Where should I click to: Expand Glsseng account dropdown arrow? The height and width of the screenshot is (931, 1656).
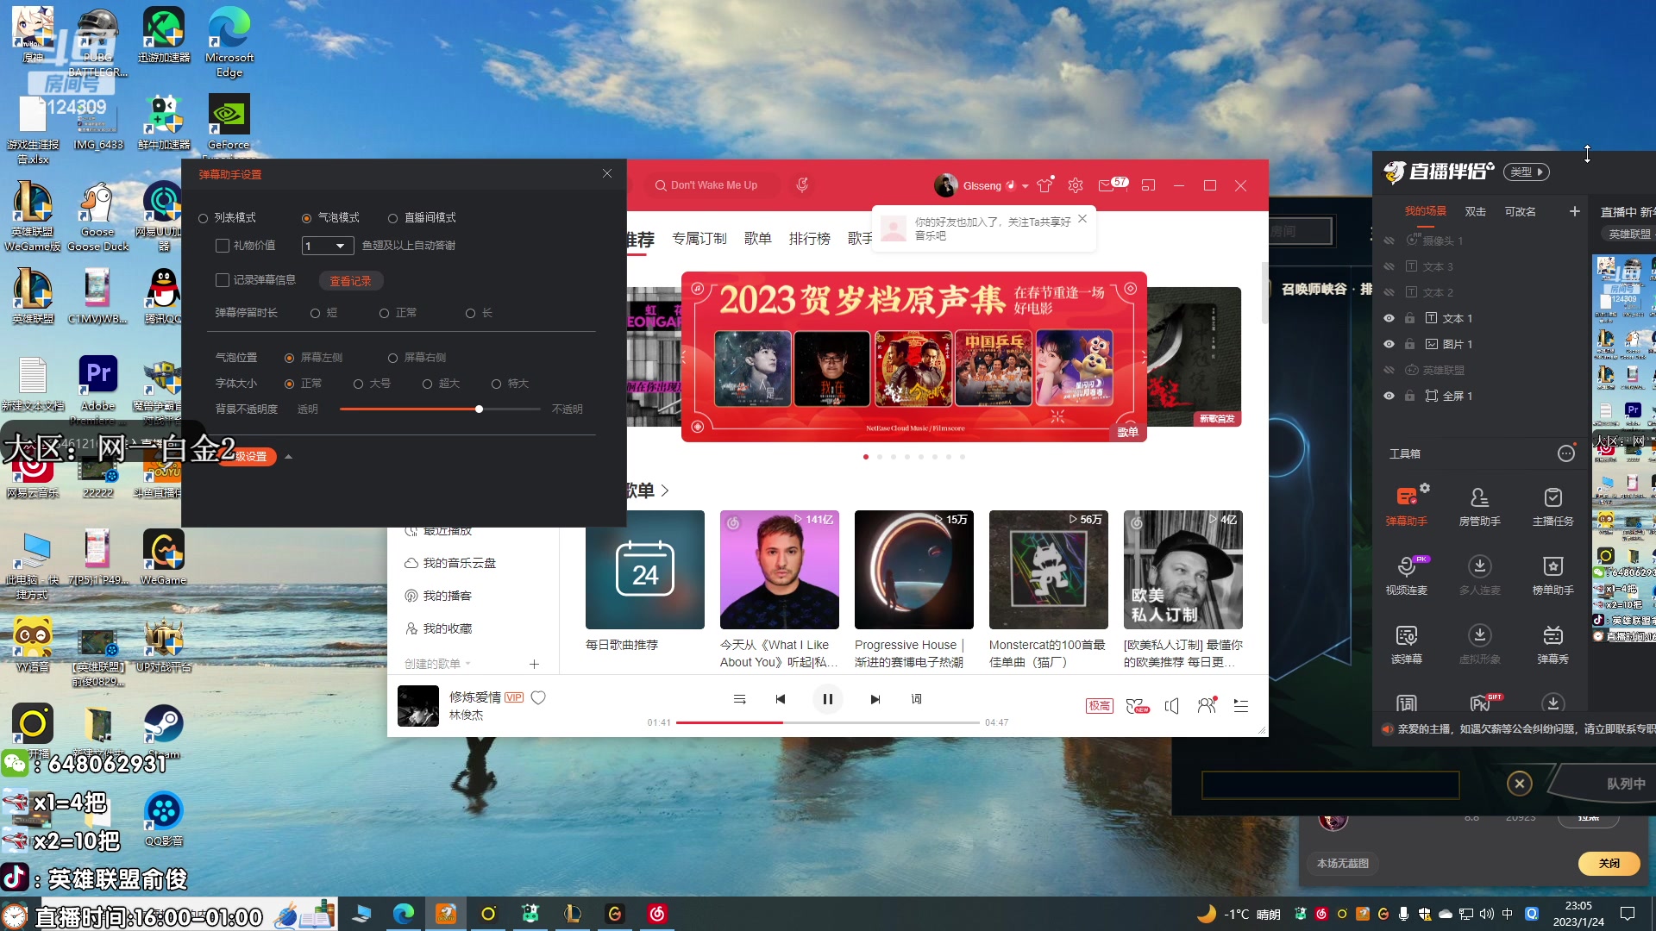point(1025,186)
